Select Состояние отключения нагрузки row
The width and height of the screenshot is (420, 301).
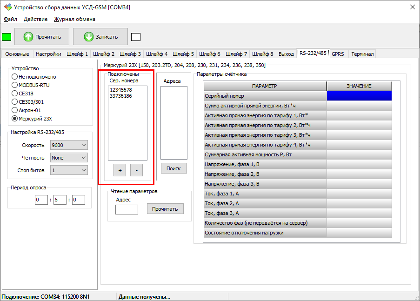265,233
